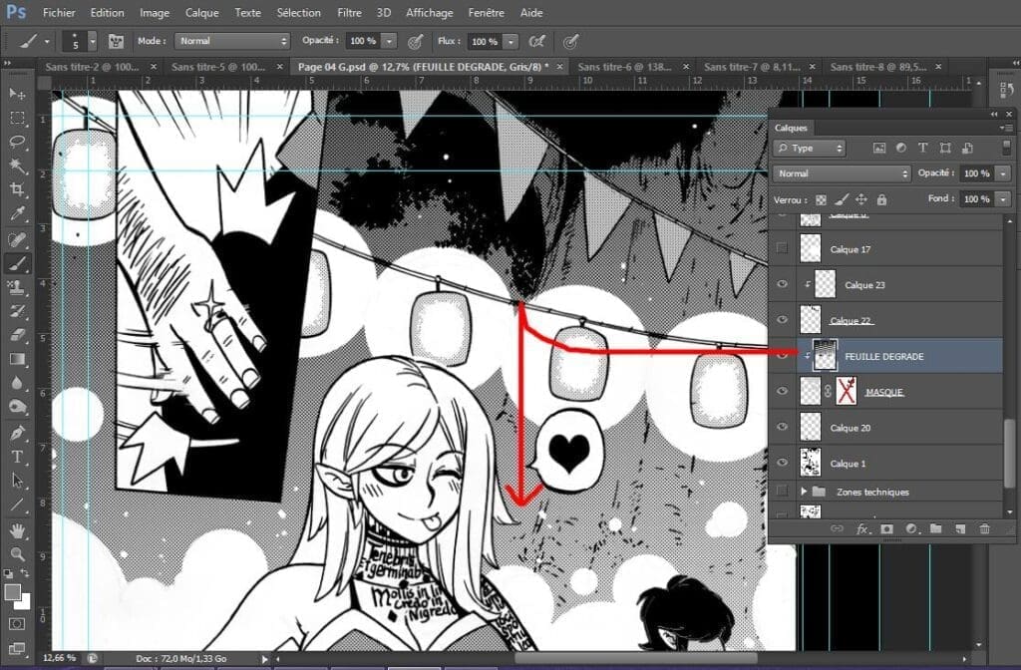Open layer blend mode Normal dropdown

pyautogui.click(x=842, y=173)
